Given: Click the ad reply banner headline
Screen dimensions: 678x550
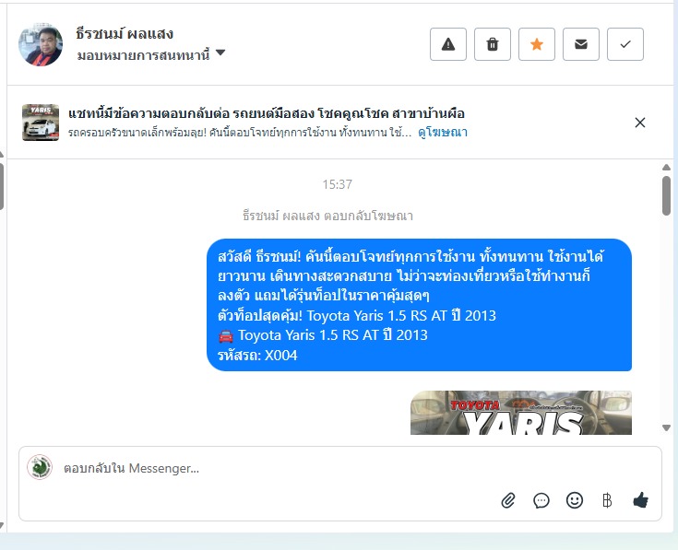Looking at the screenshot, I should coord(267,113).
